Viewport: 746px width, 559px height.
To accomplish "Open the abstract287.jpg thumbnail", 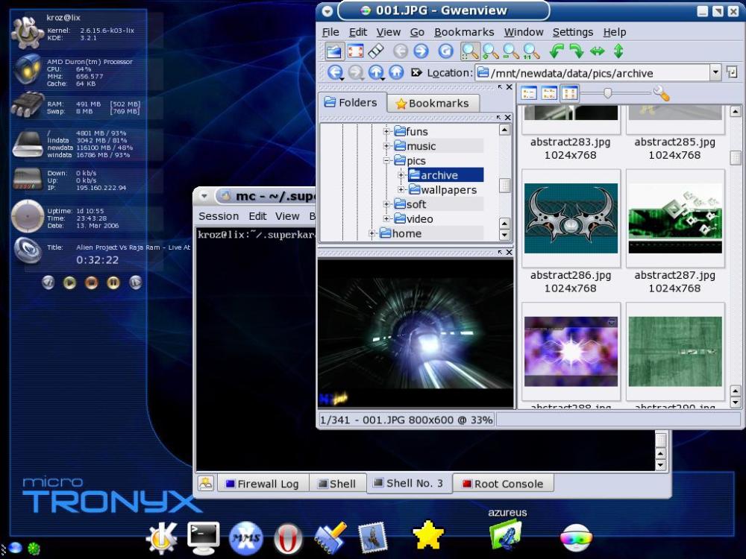I will (675, 218).
